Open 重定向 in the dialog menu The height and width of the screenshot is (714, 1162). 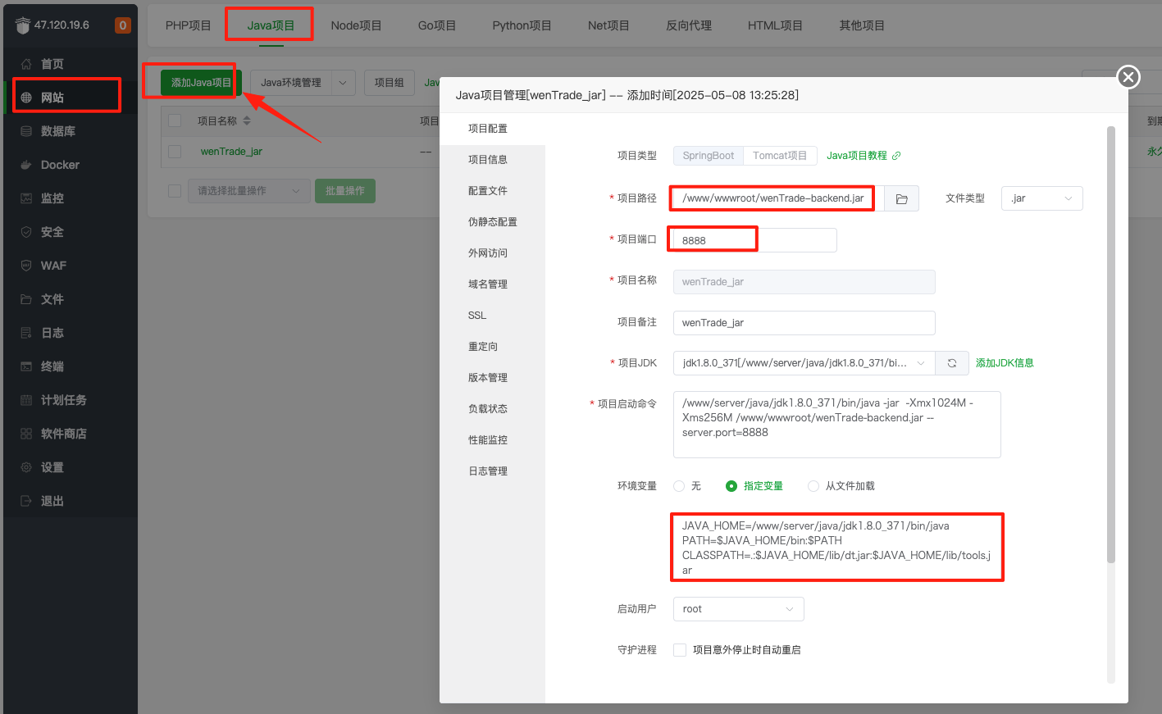(x=492, y=347)
